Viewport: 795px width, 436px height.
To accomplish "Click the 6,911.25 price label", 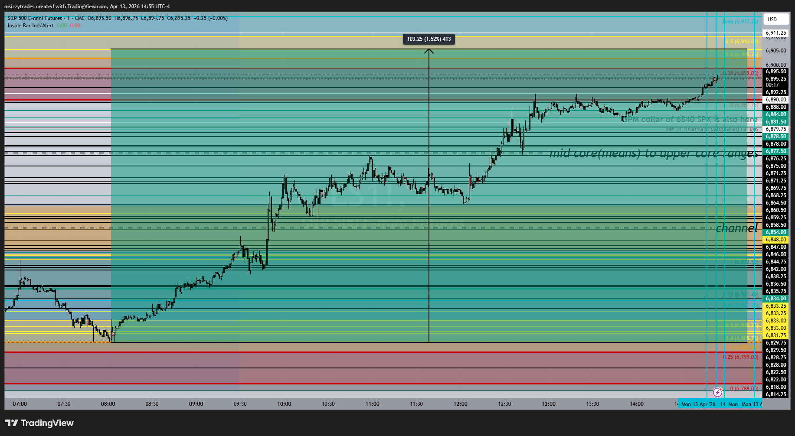I will 775,33.
